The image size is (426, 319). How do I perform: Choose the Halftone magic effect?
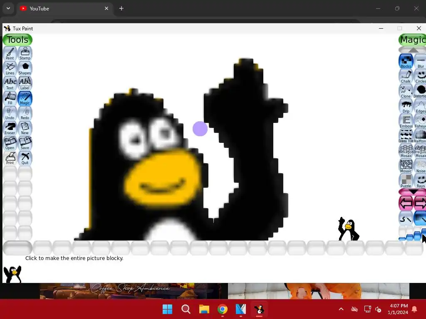420,136
